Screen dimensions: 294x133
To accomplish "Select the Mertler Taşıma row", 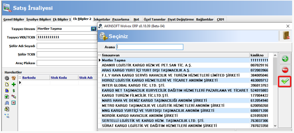I will (x=183, y=60).
